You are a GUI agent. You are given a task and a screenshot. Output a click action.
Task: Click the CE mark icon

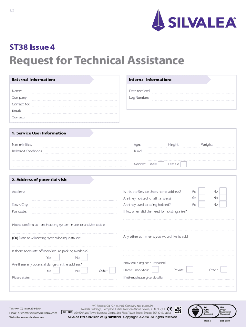click(x=169, y=309)
